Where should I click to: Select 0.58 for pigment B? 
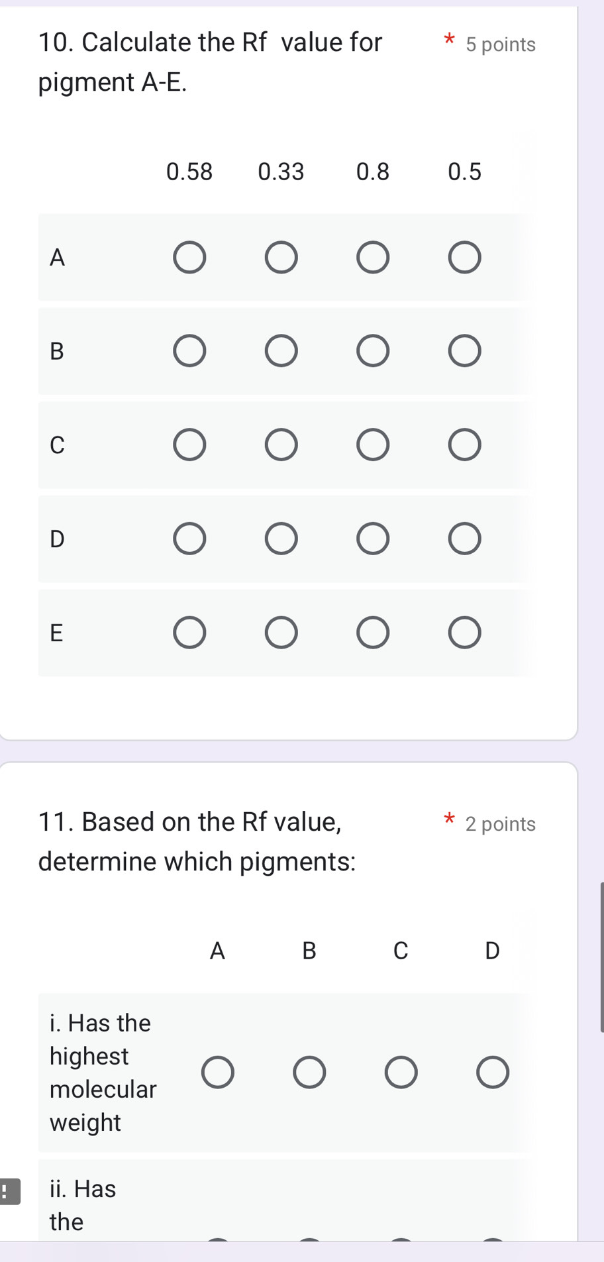tap(189, 351)
